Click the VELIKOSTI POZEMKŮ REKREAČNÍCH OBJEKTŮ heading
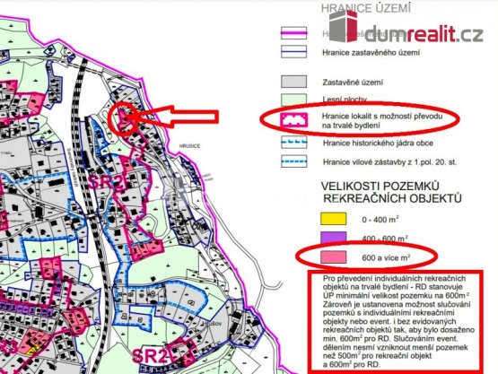This screenshot has height=374, width=498. 391,192
